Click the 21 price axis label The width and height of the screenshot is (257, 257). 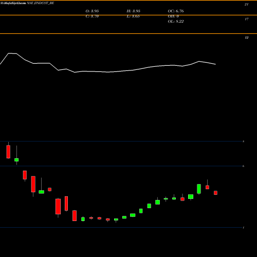pos(246,5)
